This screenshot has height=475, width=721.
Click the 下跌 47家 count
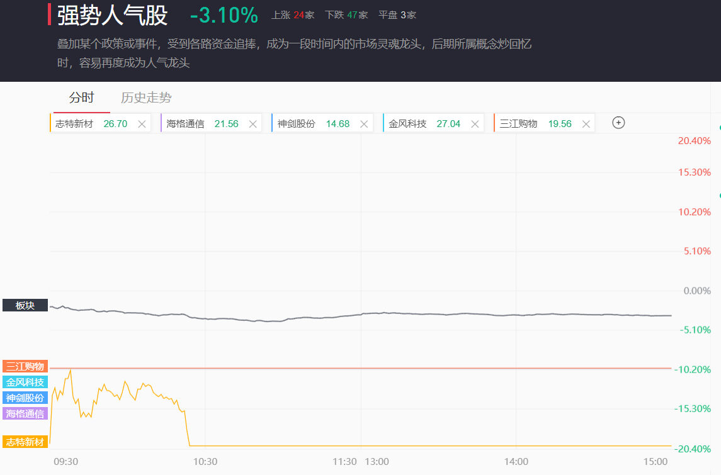[346, 15]
